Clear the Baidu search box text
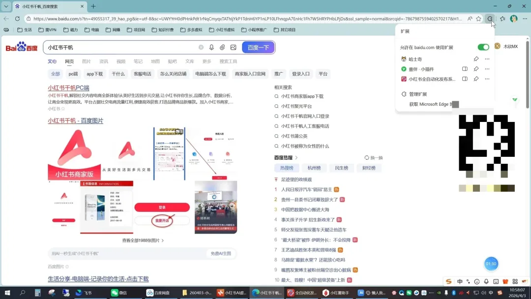This screenshot has height=299, width=531. click(201, 47)
